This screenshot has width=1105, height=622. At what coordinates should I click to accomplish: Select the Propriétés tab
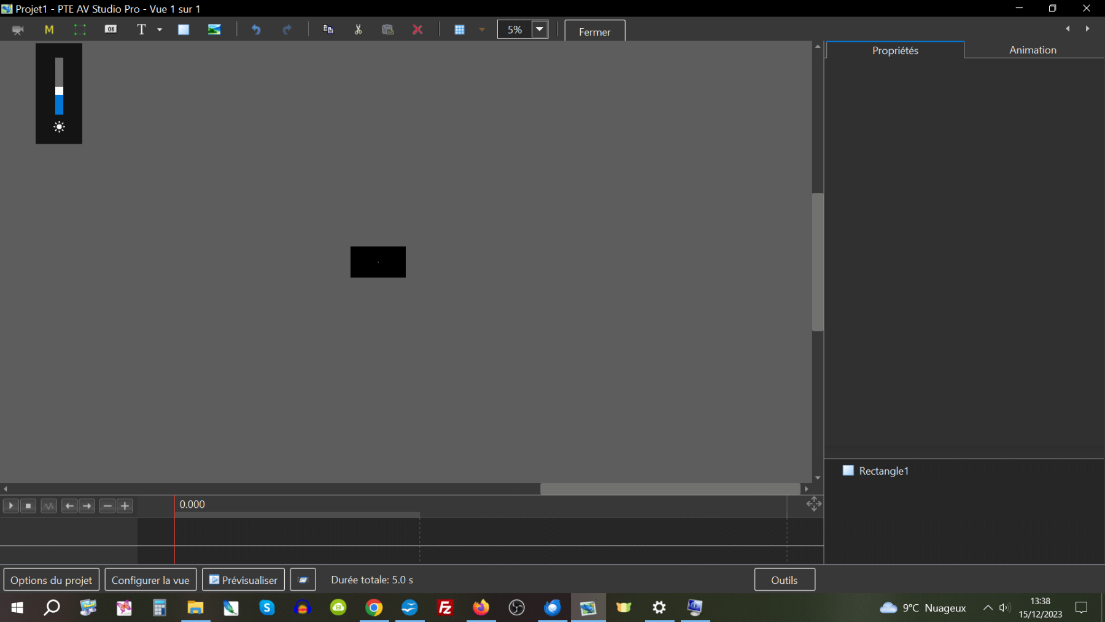click(x=895, y=50)
